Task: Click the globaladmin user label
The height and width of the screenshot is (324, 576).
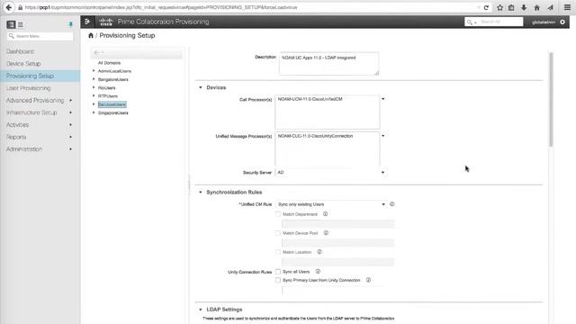Action: 544,22
